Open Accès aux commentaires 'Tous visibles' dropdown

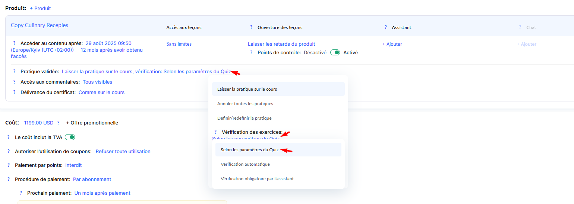pos(97,82)
